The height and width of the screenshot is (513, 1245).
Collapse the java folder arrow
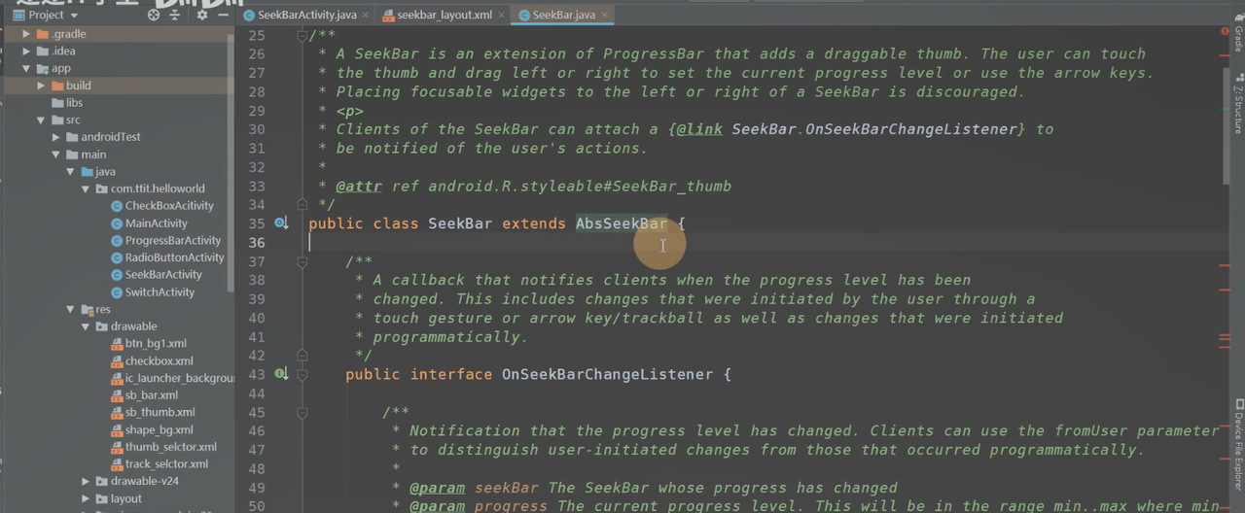[x=71, y=172]
